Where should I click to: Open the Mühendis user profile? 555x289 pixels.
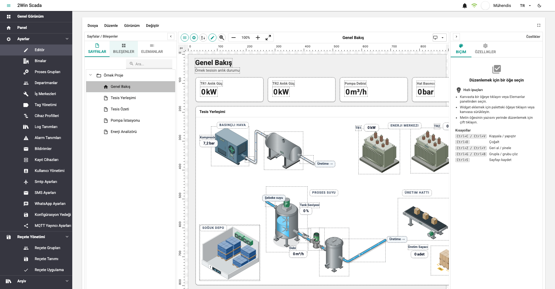pos(496,5)
